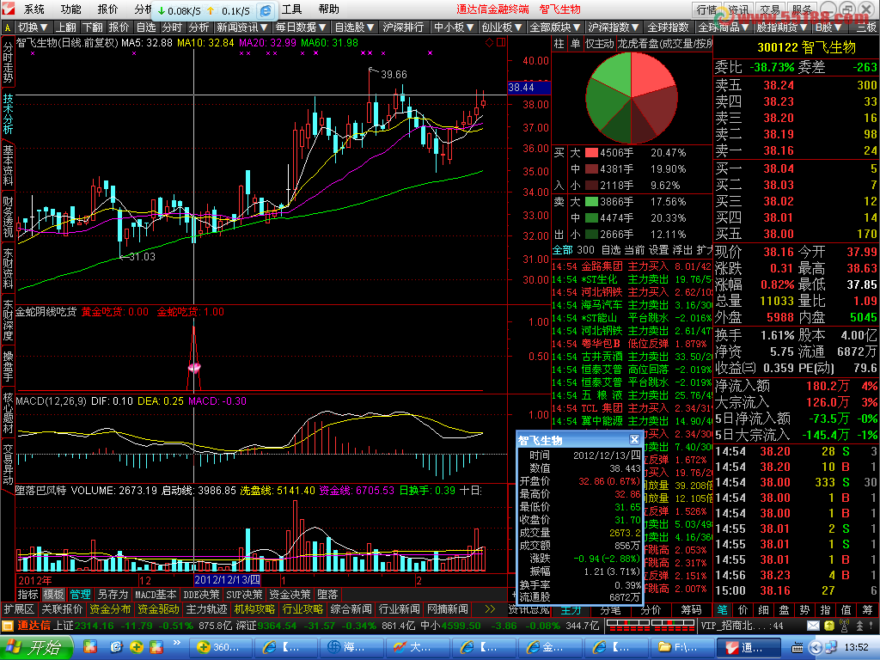880x660 pixels.
Task: Click the 上翻 toolbar button
Action: (x=65, y=27)
